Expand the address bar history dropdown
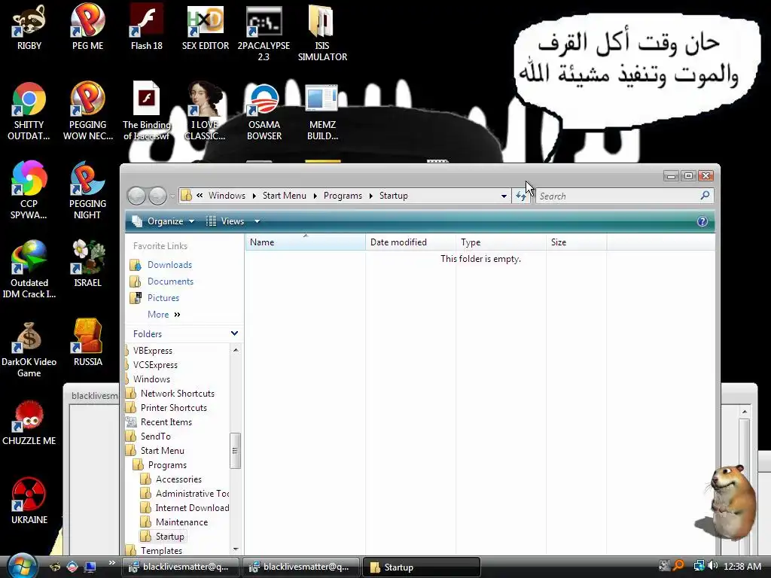Image resolution: width=771 pixels, height=578 pixels. point(504,196)
